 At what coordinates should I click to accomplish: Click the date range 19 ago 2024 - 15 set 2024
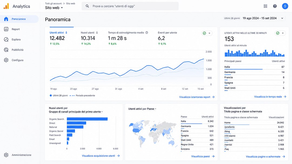[x=259, y=18]
